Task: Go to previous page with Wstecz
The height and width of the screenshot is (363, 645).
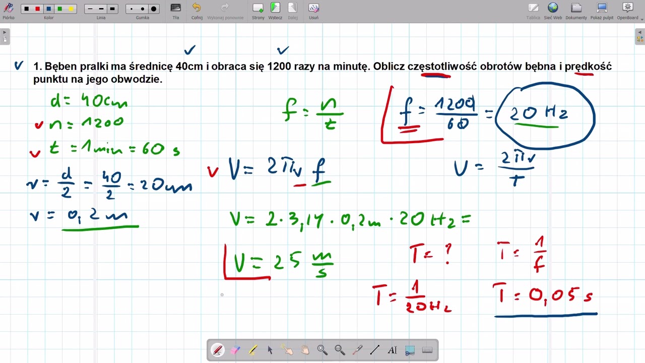Action: [275, 10]
